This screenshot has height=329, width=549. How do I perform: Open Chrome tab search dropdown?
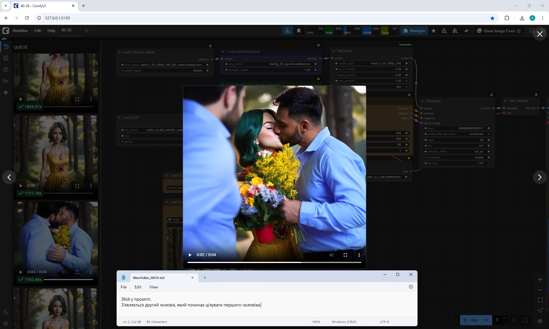[x=6, y=6]
